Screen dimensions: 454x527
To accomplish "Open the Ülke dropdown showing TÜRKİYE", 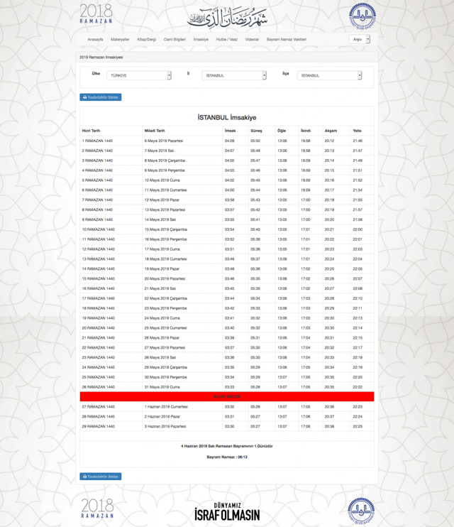I will (x=139, y=75).
